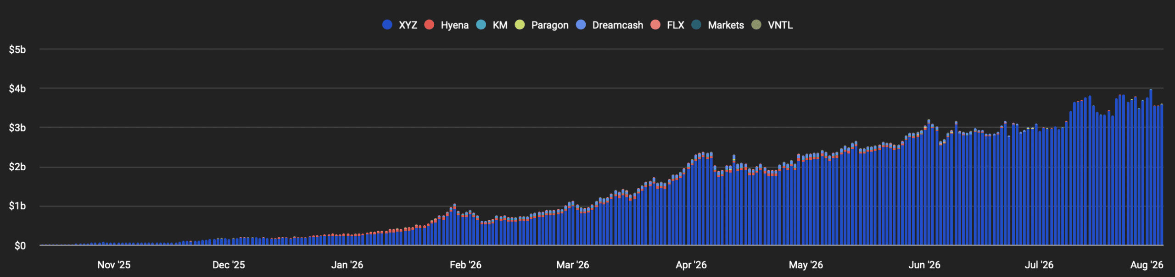Click the blue XYZ legend dot
1175x277 pixels.
387,25
